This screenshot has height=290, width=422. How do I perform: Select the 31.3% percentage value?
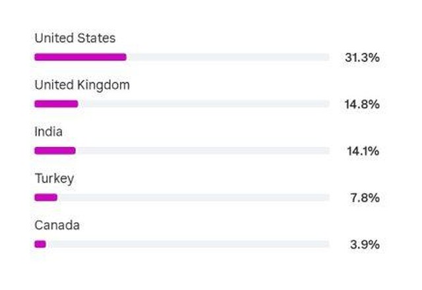[x=362, y=57]
